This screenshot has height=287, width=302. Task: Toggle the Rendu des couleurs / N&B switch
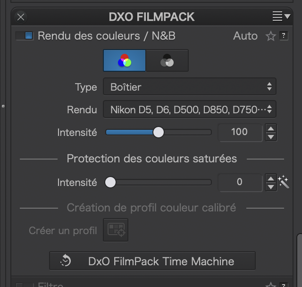tap(25, 36)
